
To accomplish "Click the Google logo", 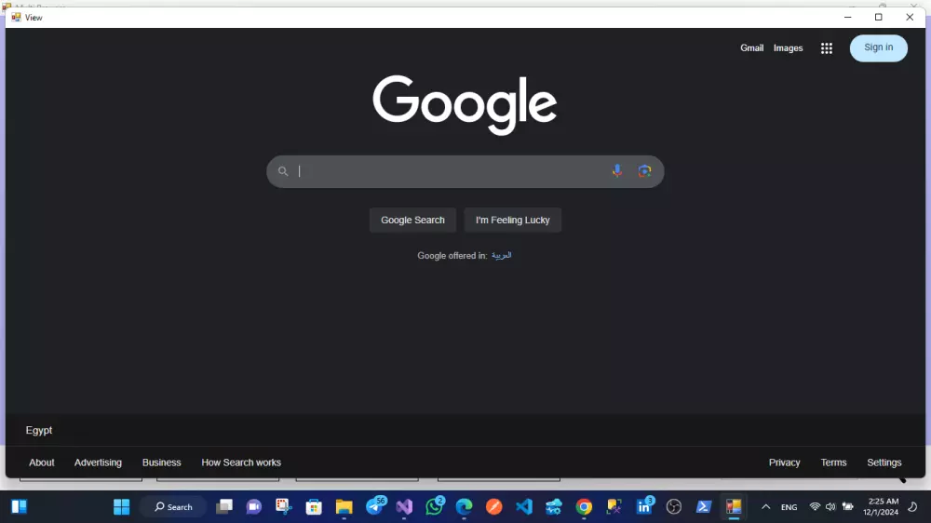I will 465,104.
